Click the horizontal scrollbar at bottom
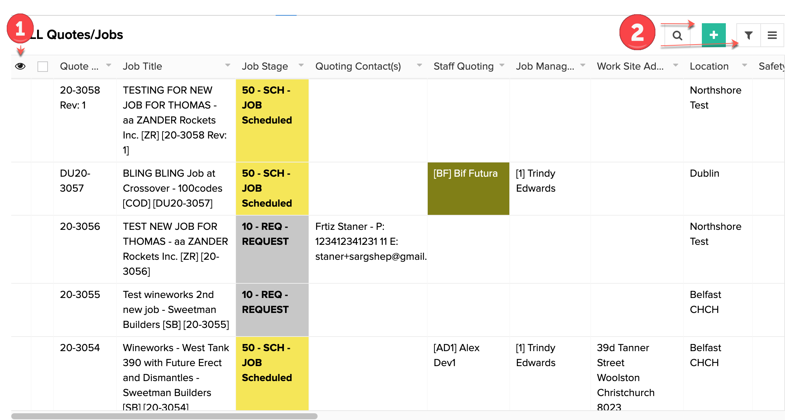The width and height of the screenshot is (785, 420). pos(164,416)
